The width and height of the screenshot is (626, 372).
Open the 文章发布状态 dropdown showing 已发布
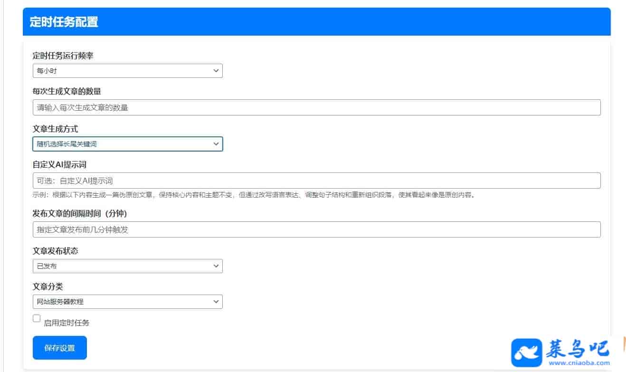coord(127,266)
